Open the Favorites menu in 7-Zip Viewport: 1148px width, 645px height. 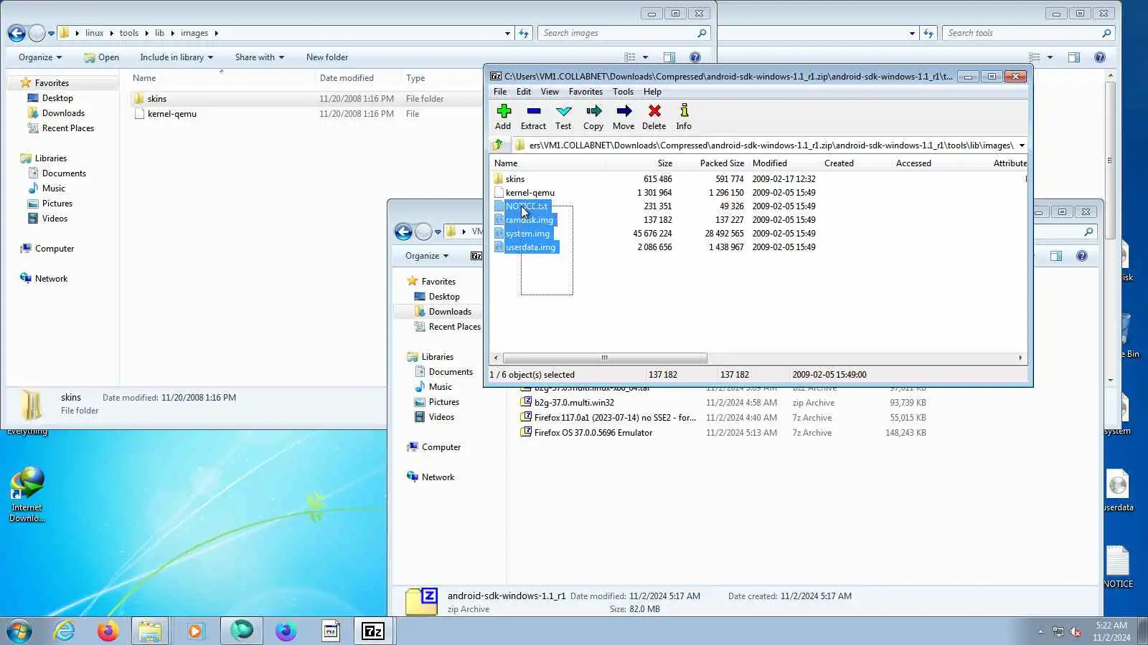pyautogui.click(x=585, y=92)
